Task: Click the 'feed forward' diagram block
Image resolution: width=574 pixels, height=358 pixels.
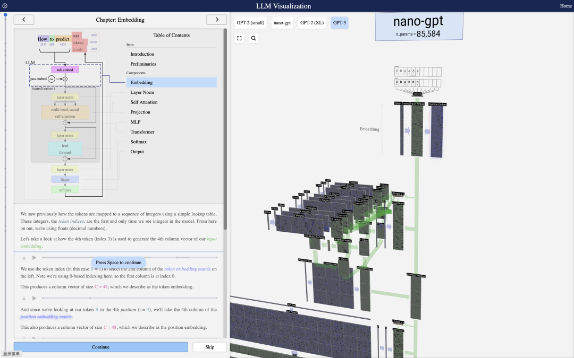Action: pos(65,149)
